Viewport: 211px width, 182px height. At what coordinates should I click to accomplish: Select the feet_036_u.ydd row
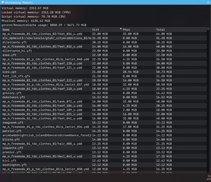pos(104,34)
